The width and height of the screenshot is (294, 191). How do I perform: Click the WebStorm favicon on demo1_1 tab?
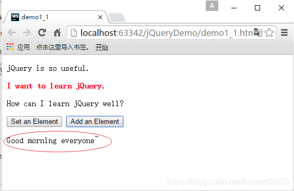(x=15, y=17)
